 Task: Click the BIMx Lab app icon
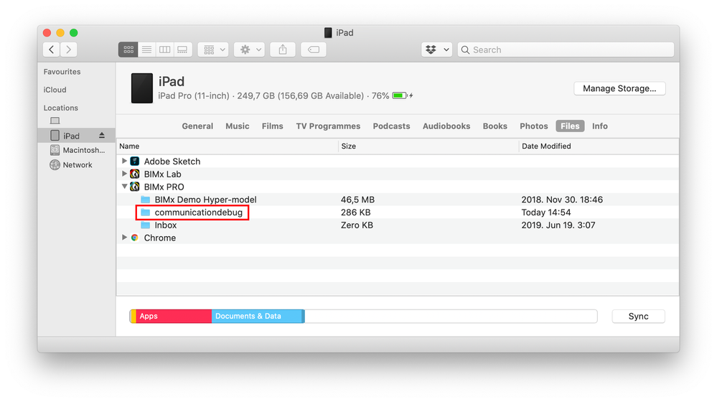[134, 174]
